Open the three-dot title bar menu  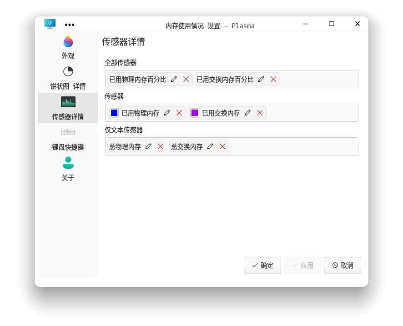pyautogui.click(x=70, y=25)
